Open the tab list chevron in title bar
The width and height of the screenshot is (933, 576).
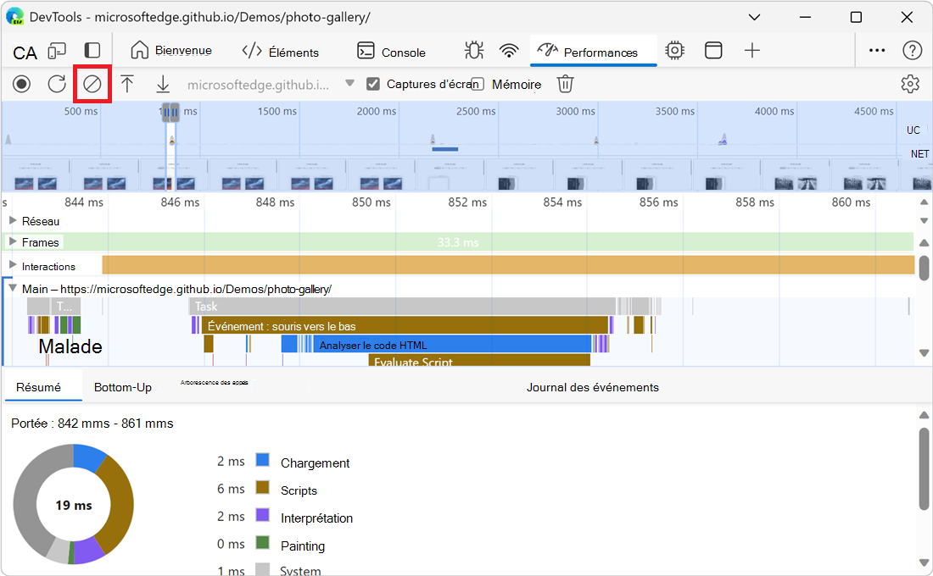(754, 17)
